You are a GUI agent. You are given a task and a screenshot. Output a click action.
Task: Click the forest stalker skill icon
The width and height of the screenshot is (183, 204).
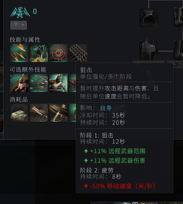39,53
